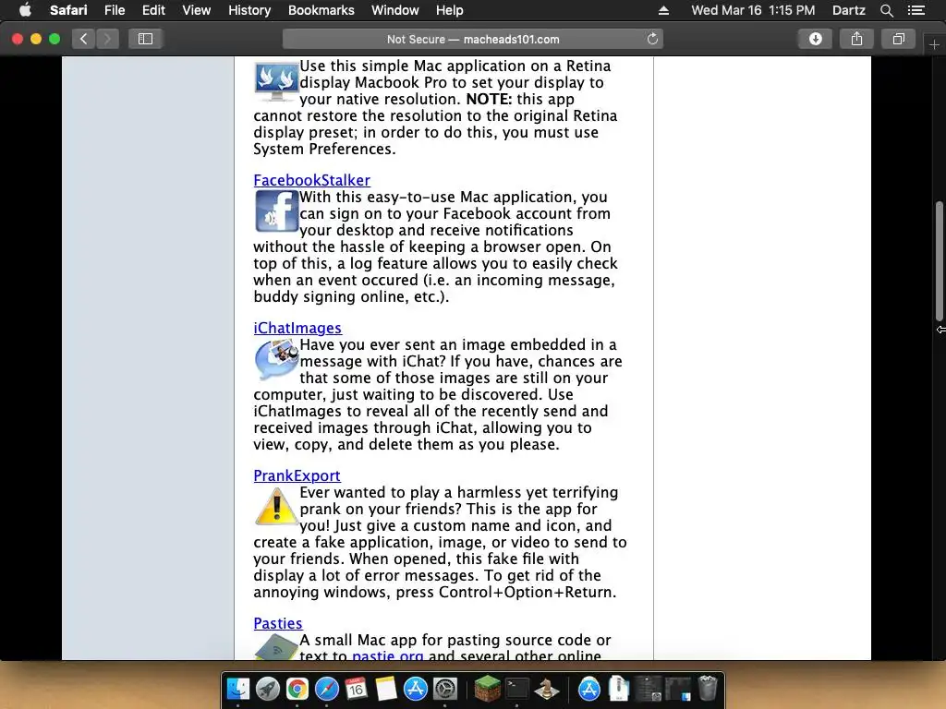Show Safari downloads list

pos(815,39)
